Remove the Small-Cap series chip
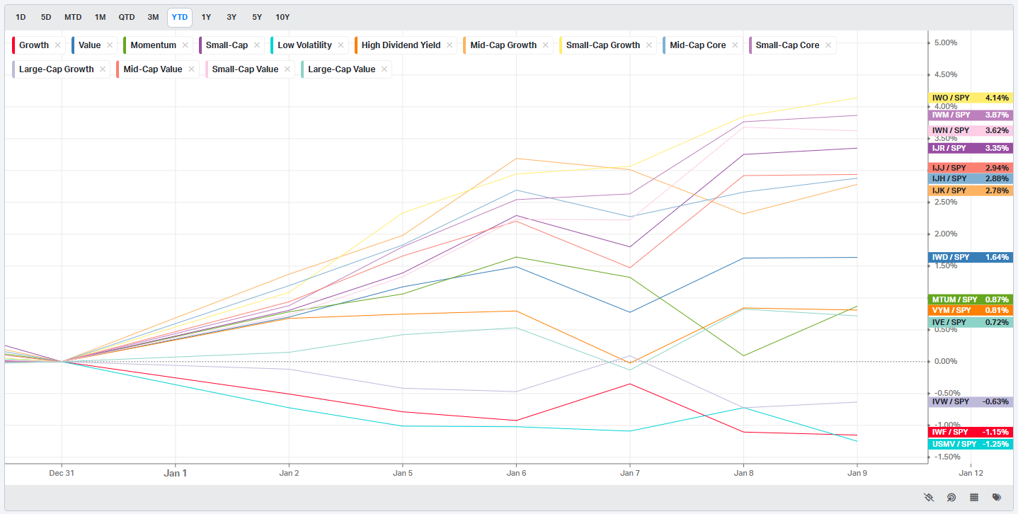This screenshot has height=514, width=1018. pyautogui.click(x=257, y=45)
